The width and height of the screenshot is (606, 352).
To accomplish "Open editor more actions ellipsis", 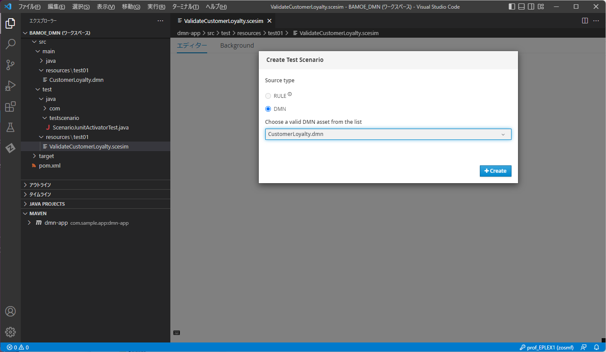I will (596, 21).
